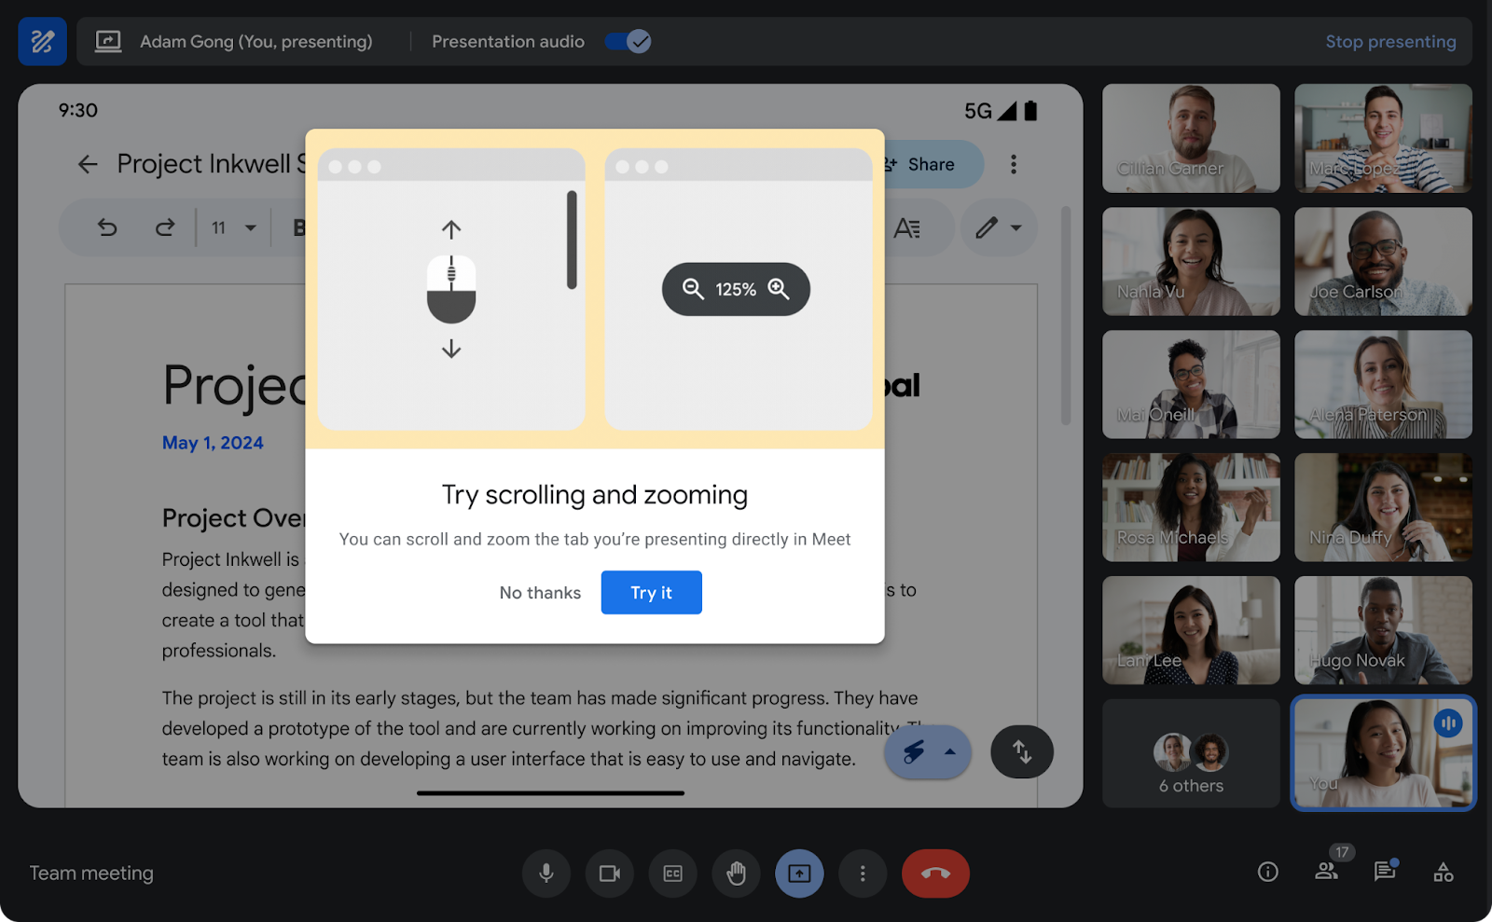Viewport: 1492px width, 922px height.
Task: Dismiss the dialog with No thanks
Action: [540, 592]
